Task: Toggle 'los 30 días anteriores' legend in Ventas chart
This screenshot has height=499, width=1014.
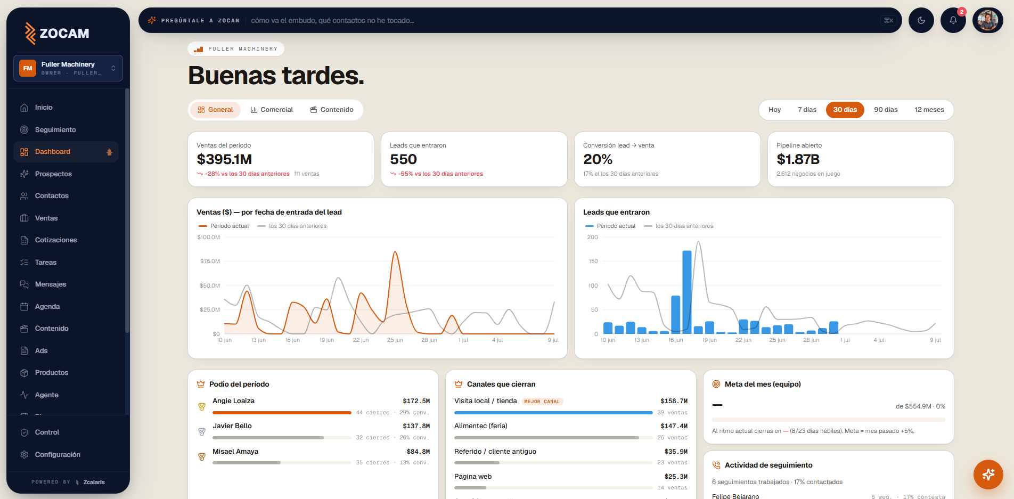Action: tap(292, 226)
